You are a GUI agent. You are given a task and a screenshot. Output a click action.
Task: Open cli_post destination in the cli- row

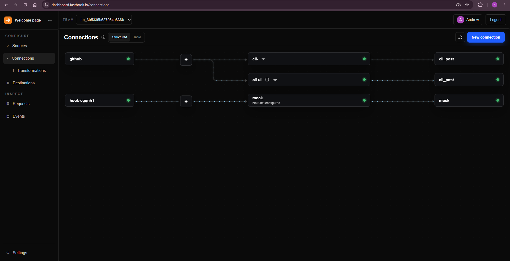(469, 59)
